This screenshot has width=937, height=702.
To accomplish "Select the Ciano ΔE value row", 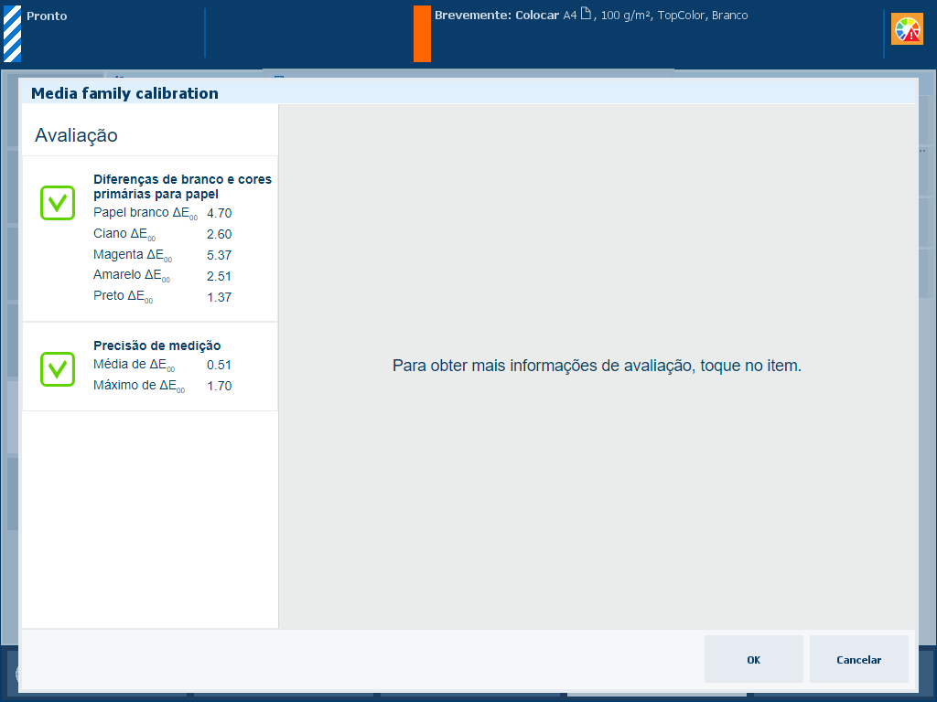I will coord(162,234).
